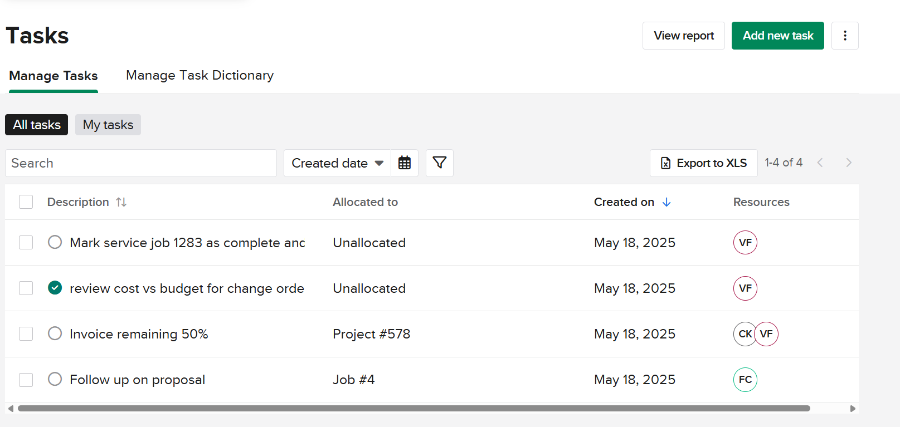Click the Description sort arrows icon
This screenshot has height=427, width=900.
tap(121, 202)
